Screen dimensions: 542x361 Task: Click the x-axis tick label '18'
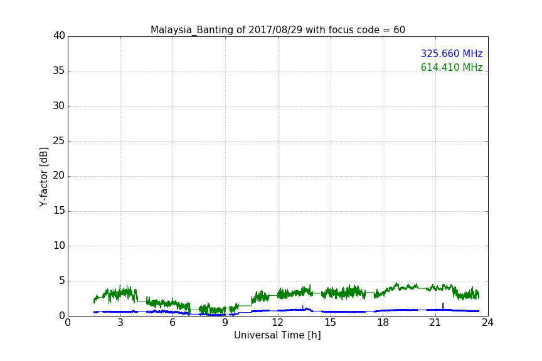(x=383, y=323)
